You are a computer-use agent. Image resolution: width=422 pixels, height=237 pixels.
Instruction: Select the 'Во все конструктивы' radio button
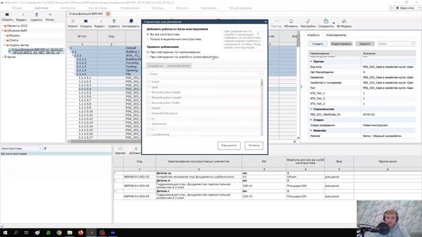tap(148, 34)
